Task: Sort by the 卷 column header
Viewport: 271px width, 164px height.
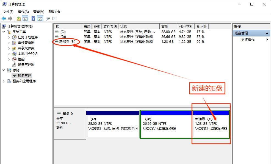Action: click(68, 26)
